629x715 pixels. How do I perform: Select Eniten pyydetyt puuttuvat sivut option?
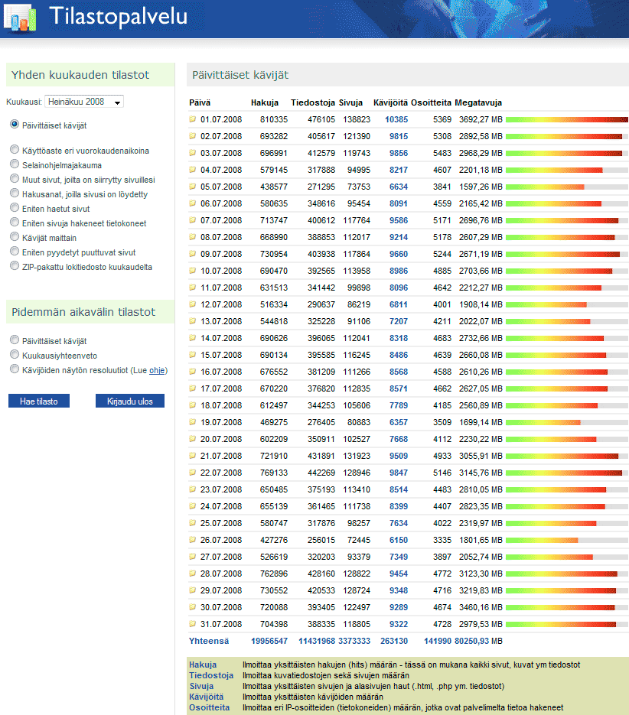15,252
